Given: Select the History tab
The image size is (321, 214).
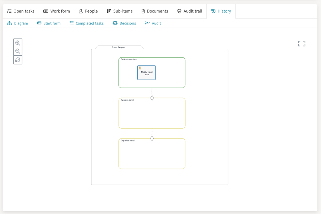Looking at the screenshot, I should [x=221, y=11].
